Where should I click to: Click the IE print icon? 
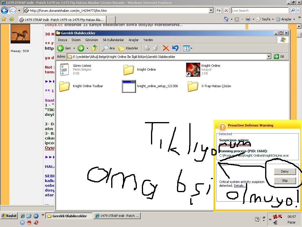click(x=248, y=19)
